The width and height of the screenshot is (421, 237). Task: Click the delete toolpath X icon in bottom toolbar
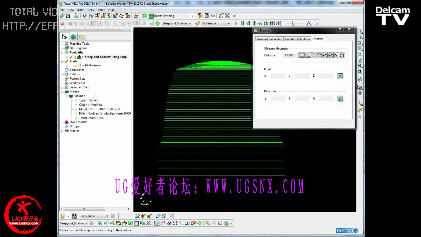coord(148,223)
